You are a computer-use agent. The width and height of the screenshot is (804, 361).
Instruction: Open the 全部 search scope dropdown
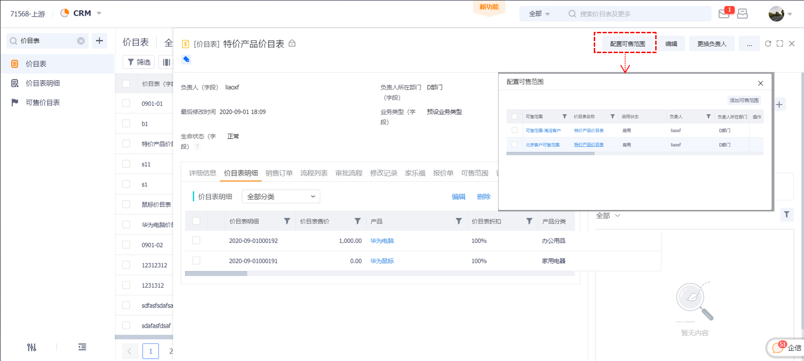(x=539, y=14)
